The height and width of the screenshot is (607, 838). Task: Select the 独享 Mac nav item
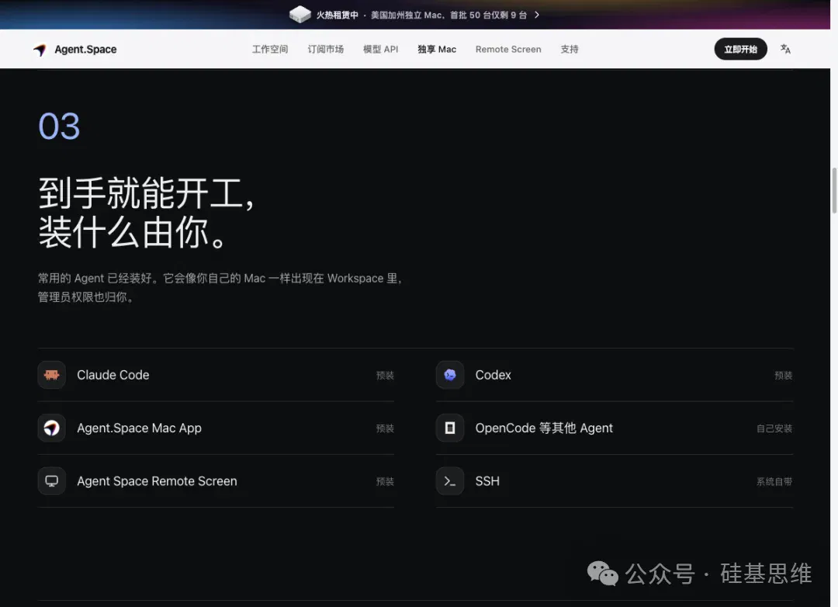point(437,49)
